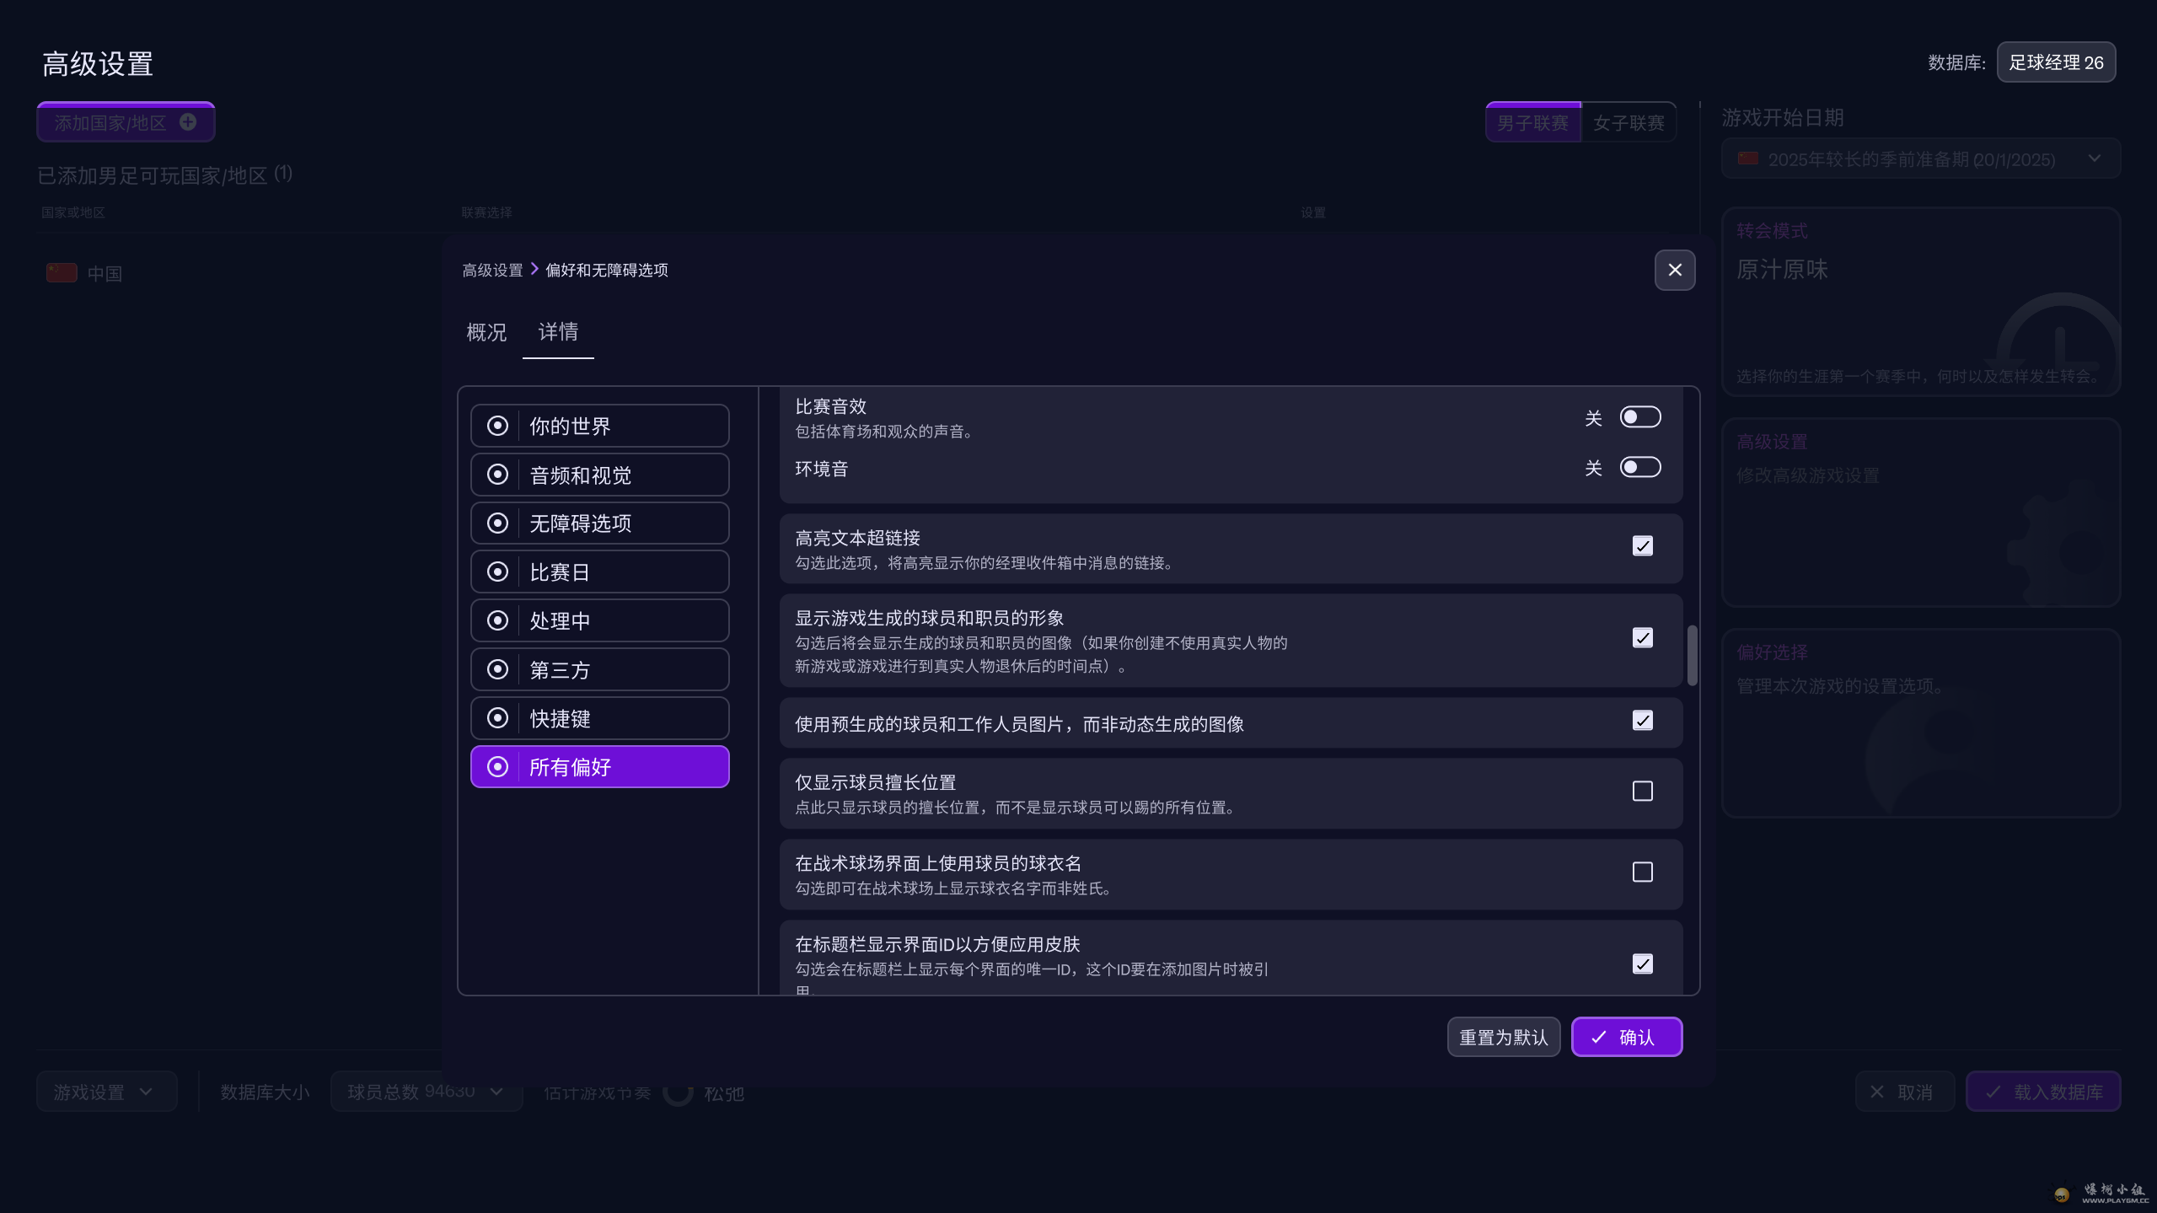The height and width of the screenshot is (1213, 2157).
Task: Open 球员总数 database size dropdown
Action: click(426, 1092)
